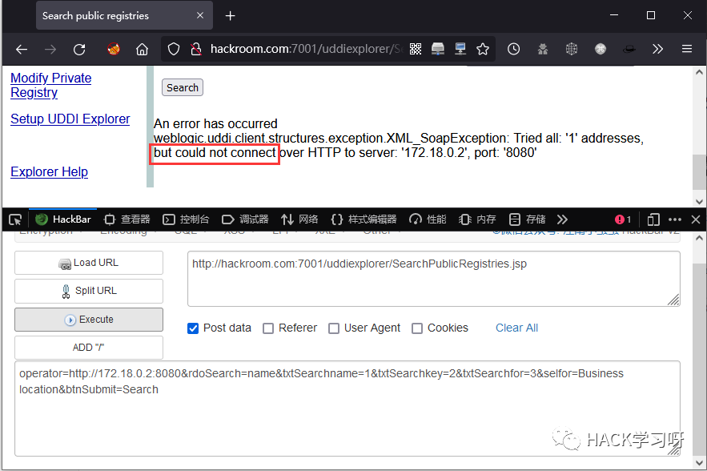
Task: Click the post data text area
Action: [347, 409]
